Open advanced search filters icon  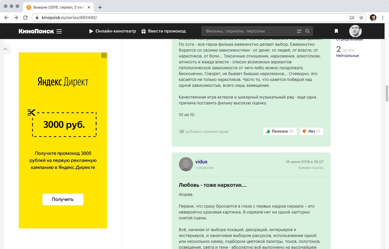[x=299, y=31]
